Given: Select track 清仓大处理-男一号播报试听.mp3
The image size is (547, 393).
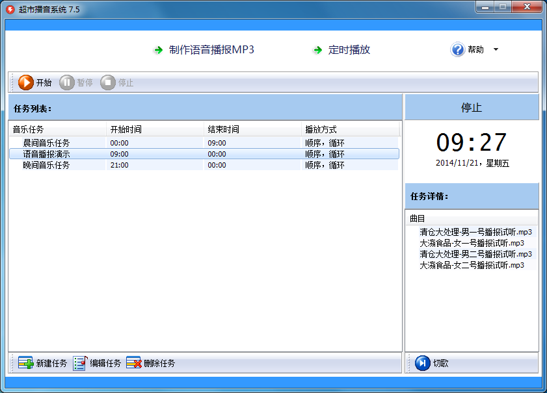Looking at the screenshot, I should [x=475, y=232].
